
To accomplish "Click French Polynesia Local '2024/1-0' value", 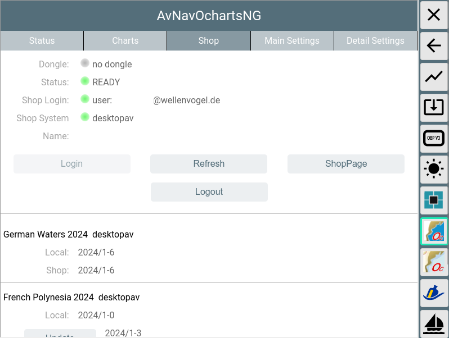I will coord(96,315).
